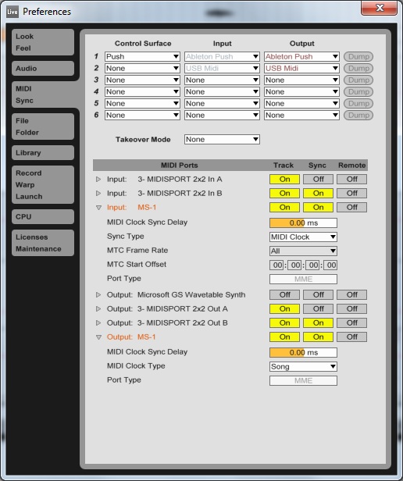Click the Dump button for row 2
This screenshot has height=481, width=403.
tap(358, 69)
